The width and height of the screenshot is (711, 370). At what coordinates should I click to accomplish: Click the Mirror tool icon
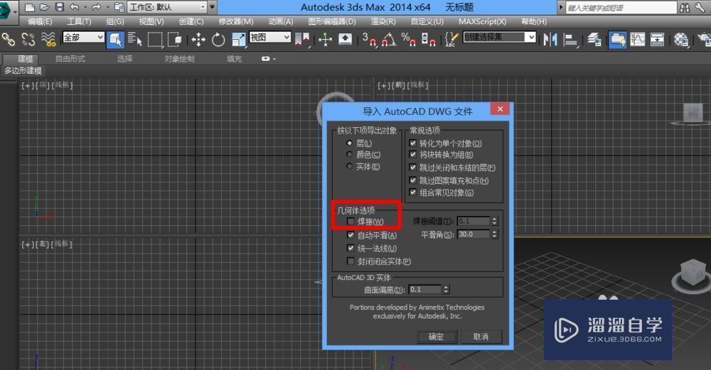[550, 39]
